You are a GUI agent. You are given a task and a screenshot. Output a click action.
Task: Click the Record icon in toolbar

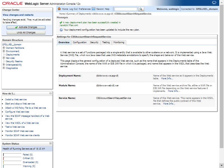94,9
